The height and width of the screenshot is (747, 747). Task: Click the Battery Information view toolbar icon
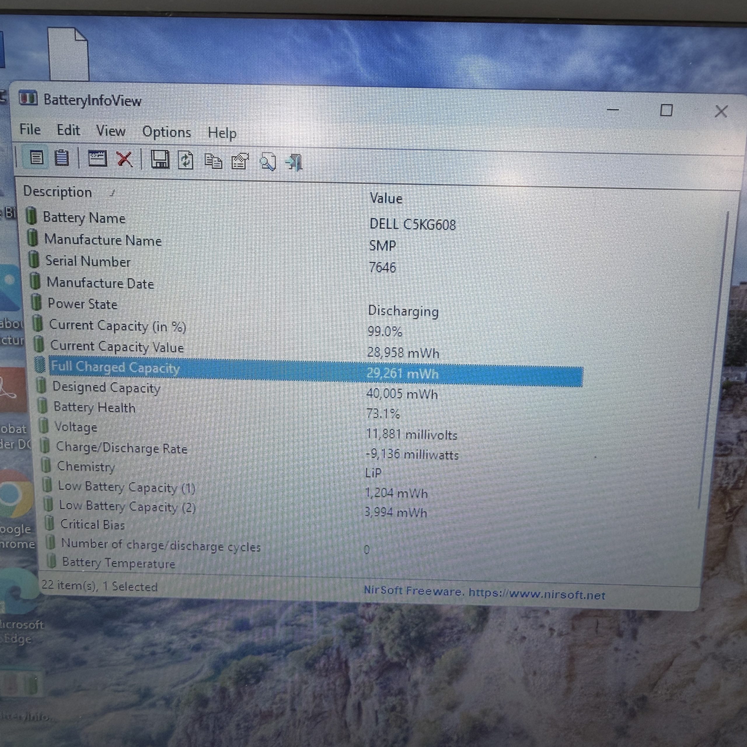[x=37, y=158]
